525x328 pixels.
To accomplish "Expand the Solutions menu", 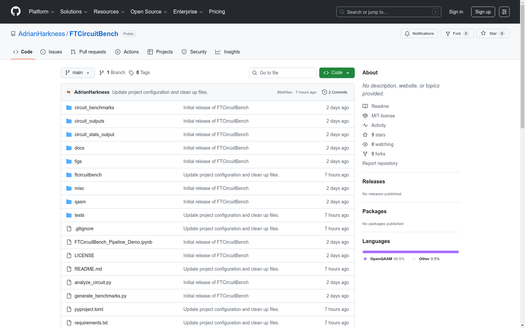I will (x=74, y=12).
